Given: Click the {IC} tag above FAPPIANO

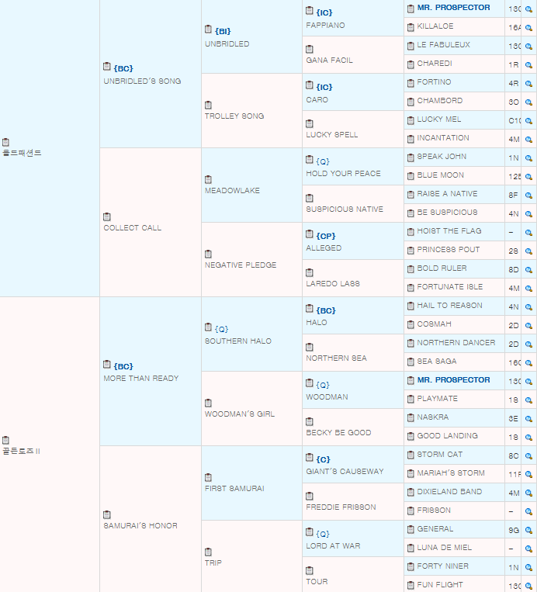Looking at the screenshot, I should (x=324, y=12).
